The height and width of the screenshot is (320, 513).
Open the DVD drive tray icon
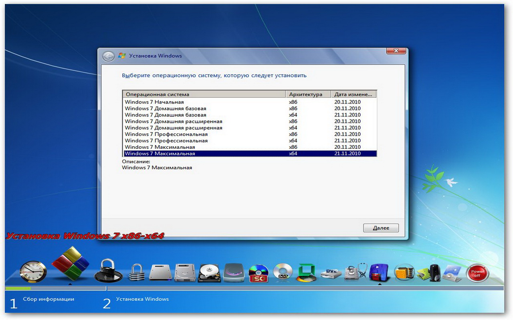(331, 274)
